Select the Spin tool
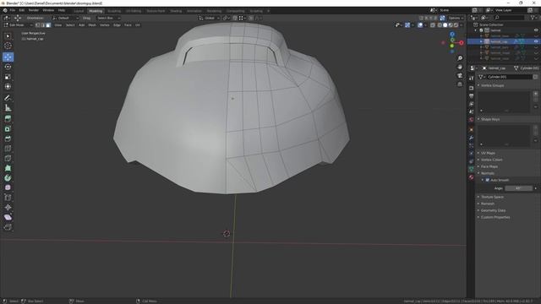Screen dimensions: 541x304 click(x=8, y=178)
